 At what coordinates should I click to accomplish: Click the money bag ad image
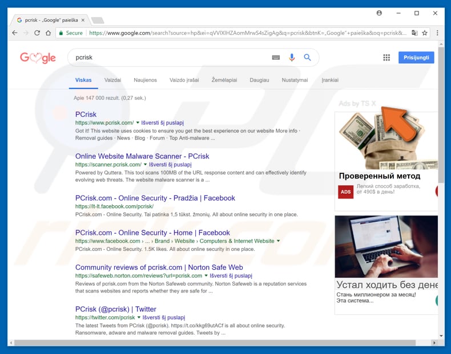click(386, 141)
